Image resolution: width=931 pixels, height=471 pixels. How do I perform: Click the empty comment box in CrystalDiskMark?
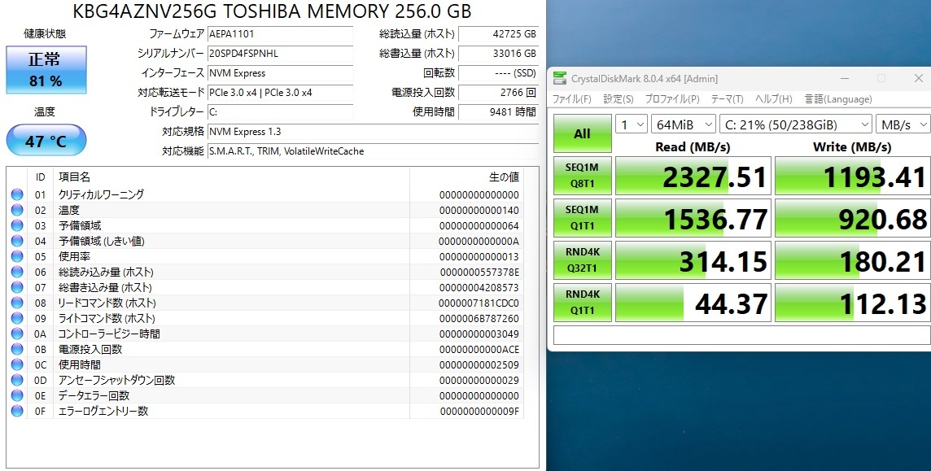(741, 335)
